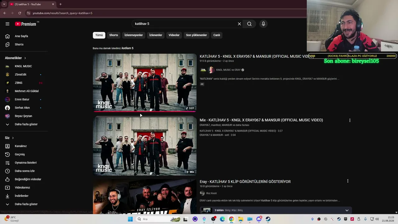This screenshot has height=224, width=398.
Task: Select the Tümü filter chip
Action: point(99,35)
